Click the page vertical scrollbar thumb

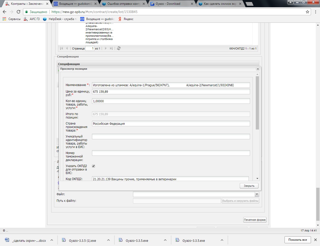pos(318,204)
